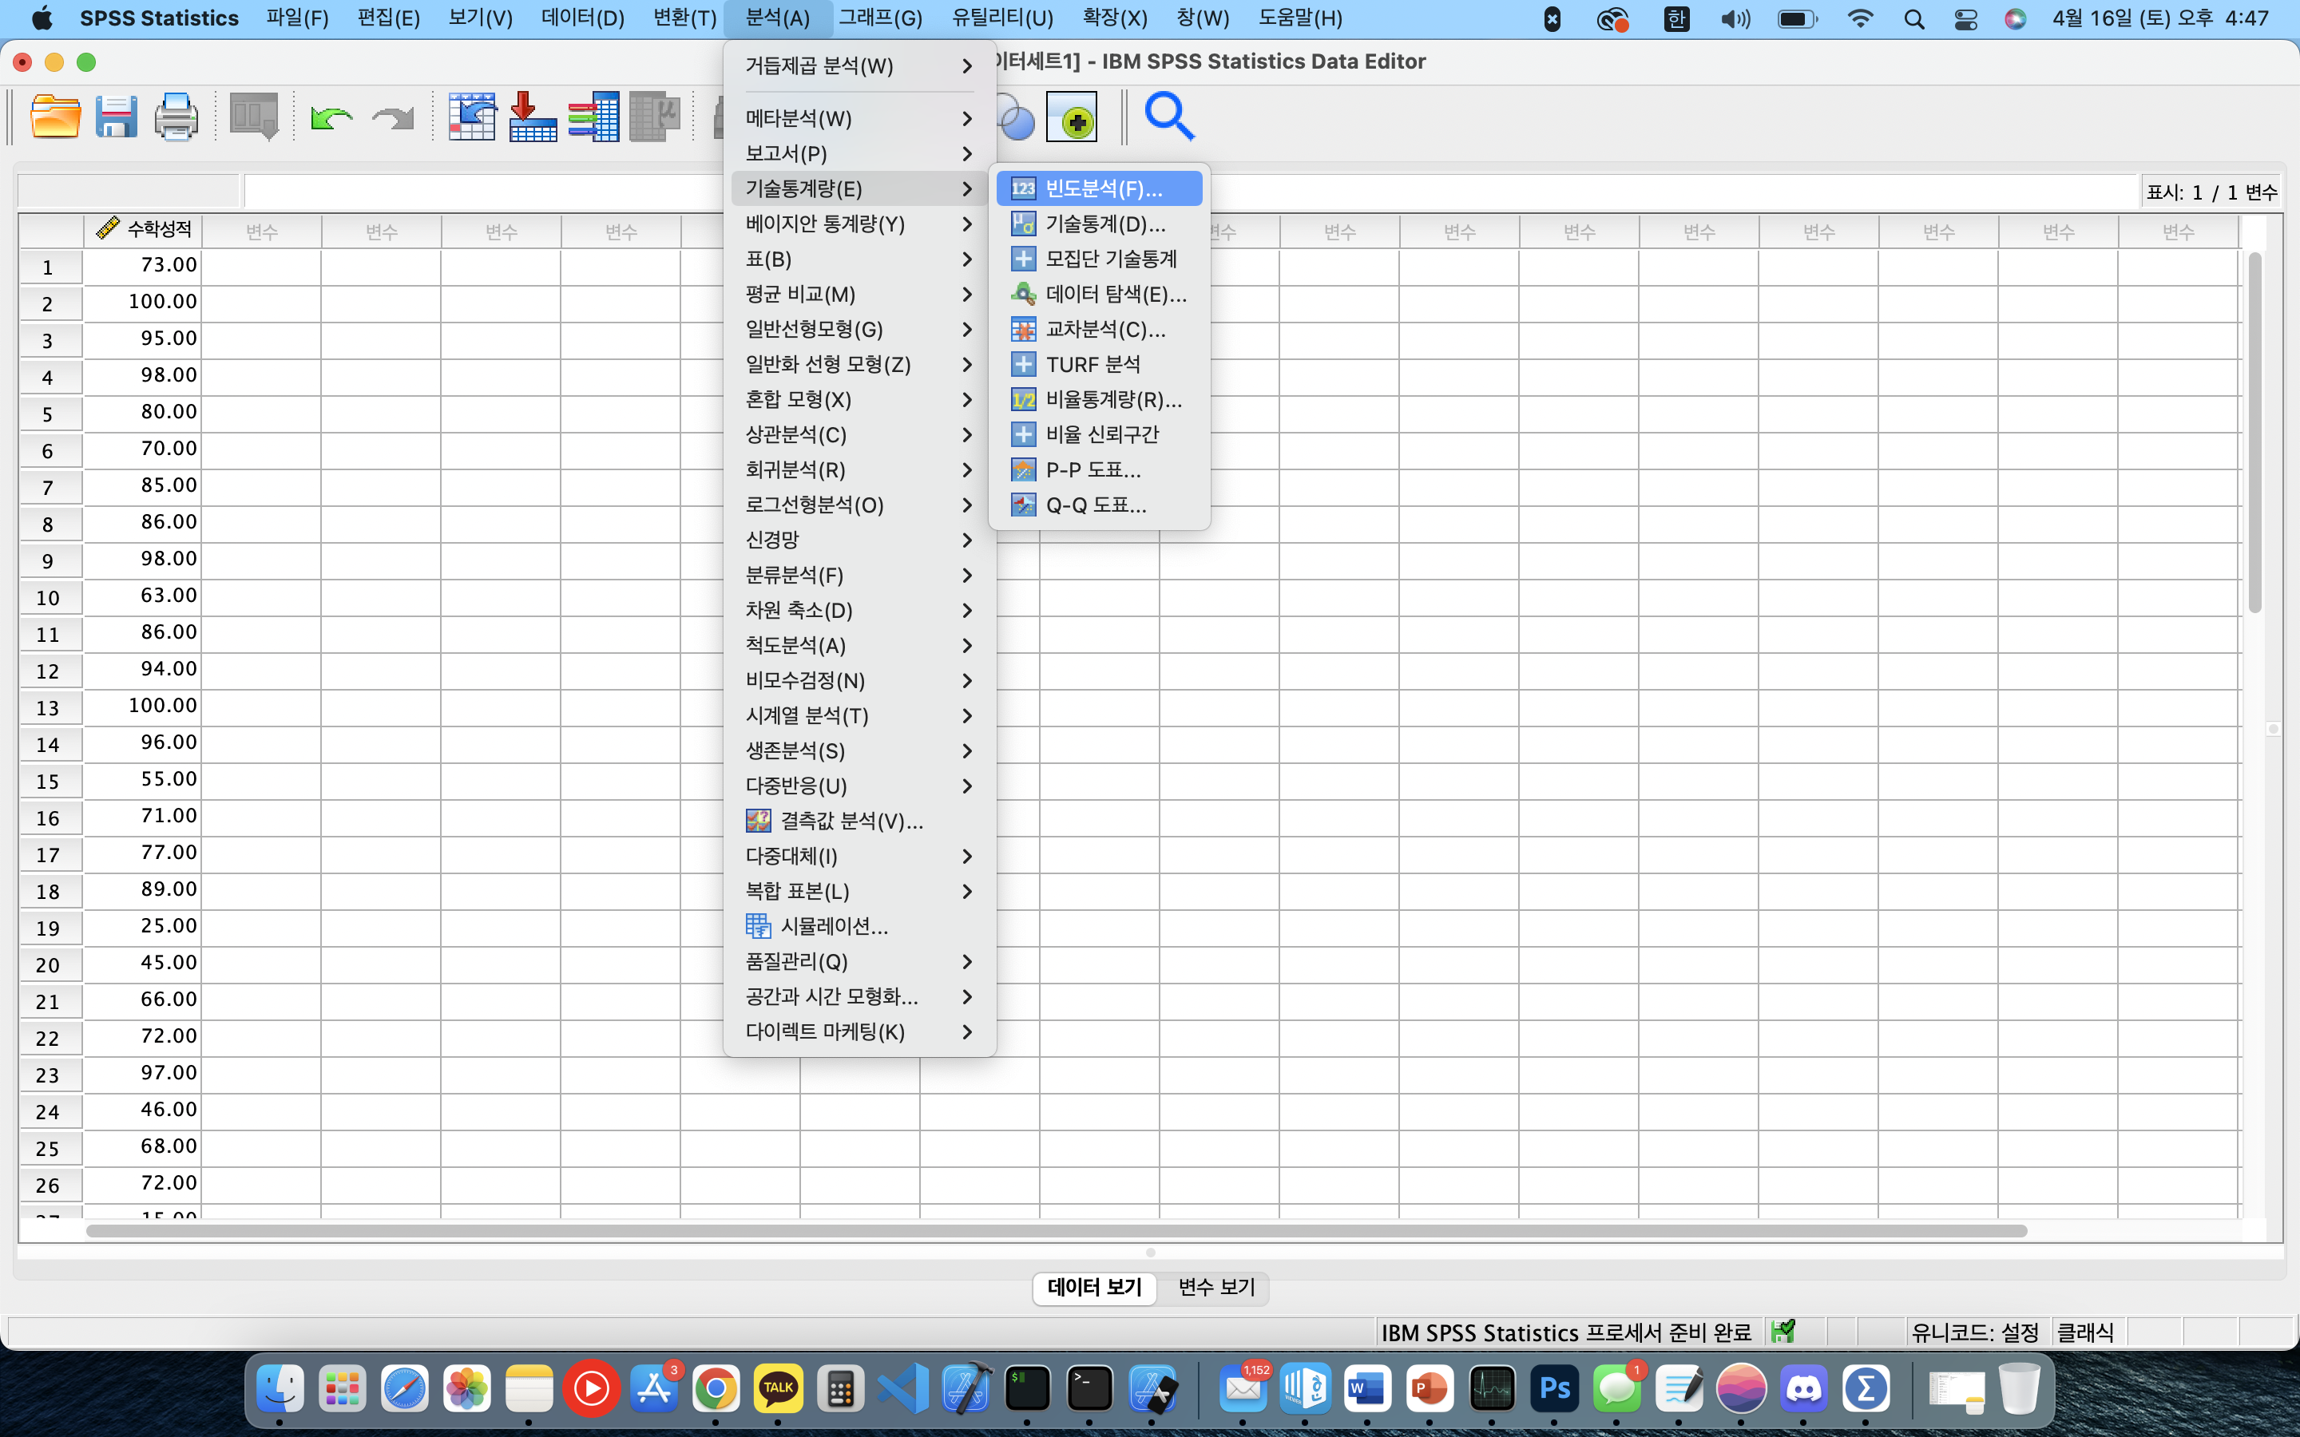Redo with the gray arrow icon
Screen dimensions: 2300x1437
(393, 118)
